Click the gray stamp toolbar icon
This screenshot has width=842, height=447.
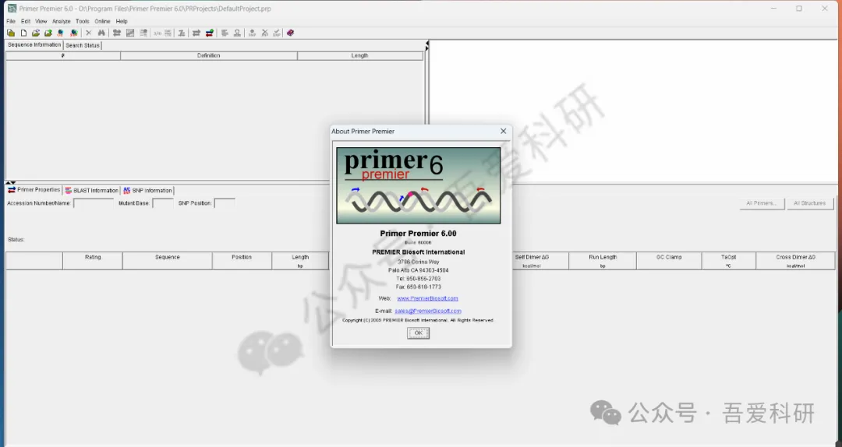[237, 33]
